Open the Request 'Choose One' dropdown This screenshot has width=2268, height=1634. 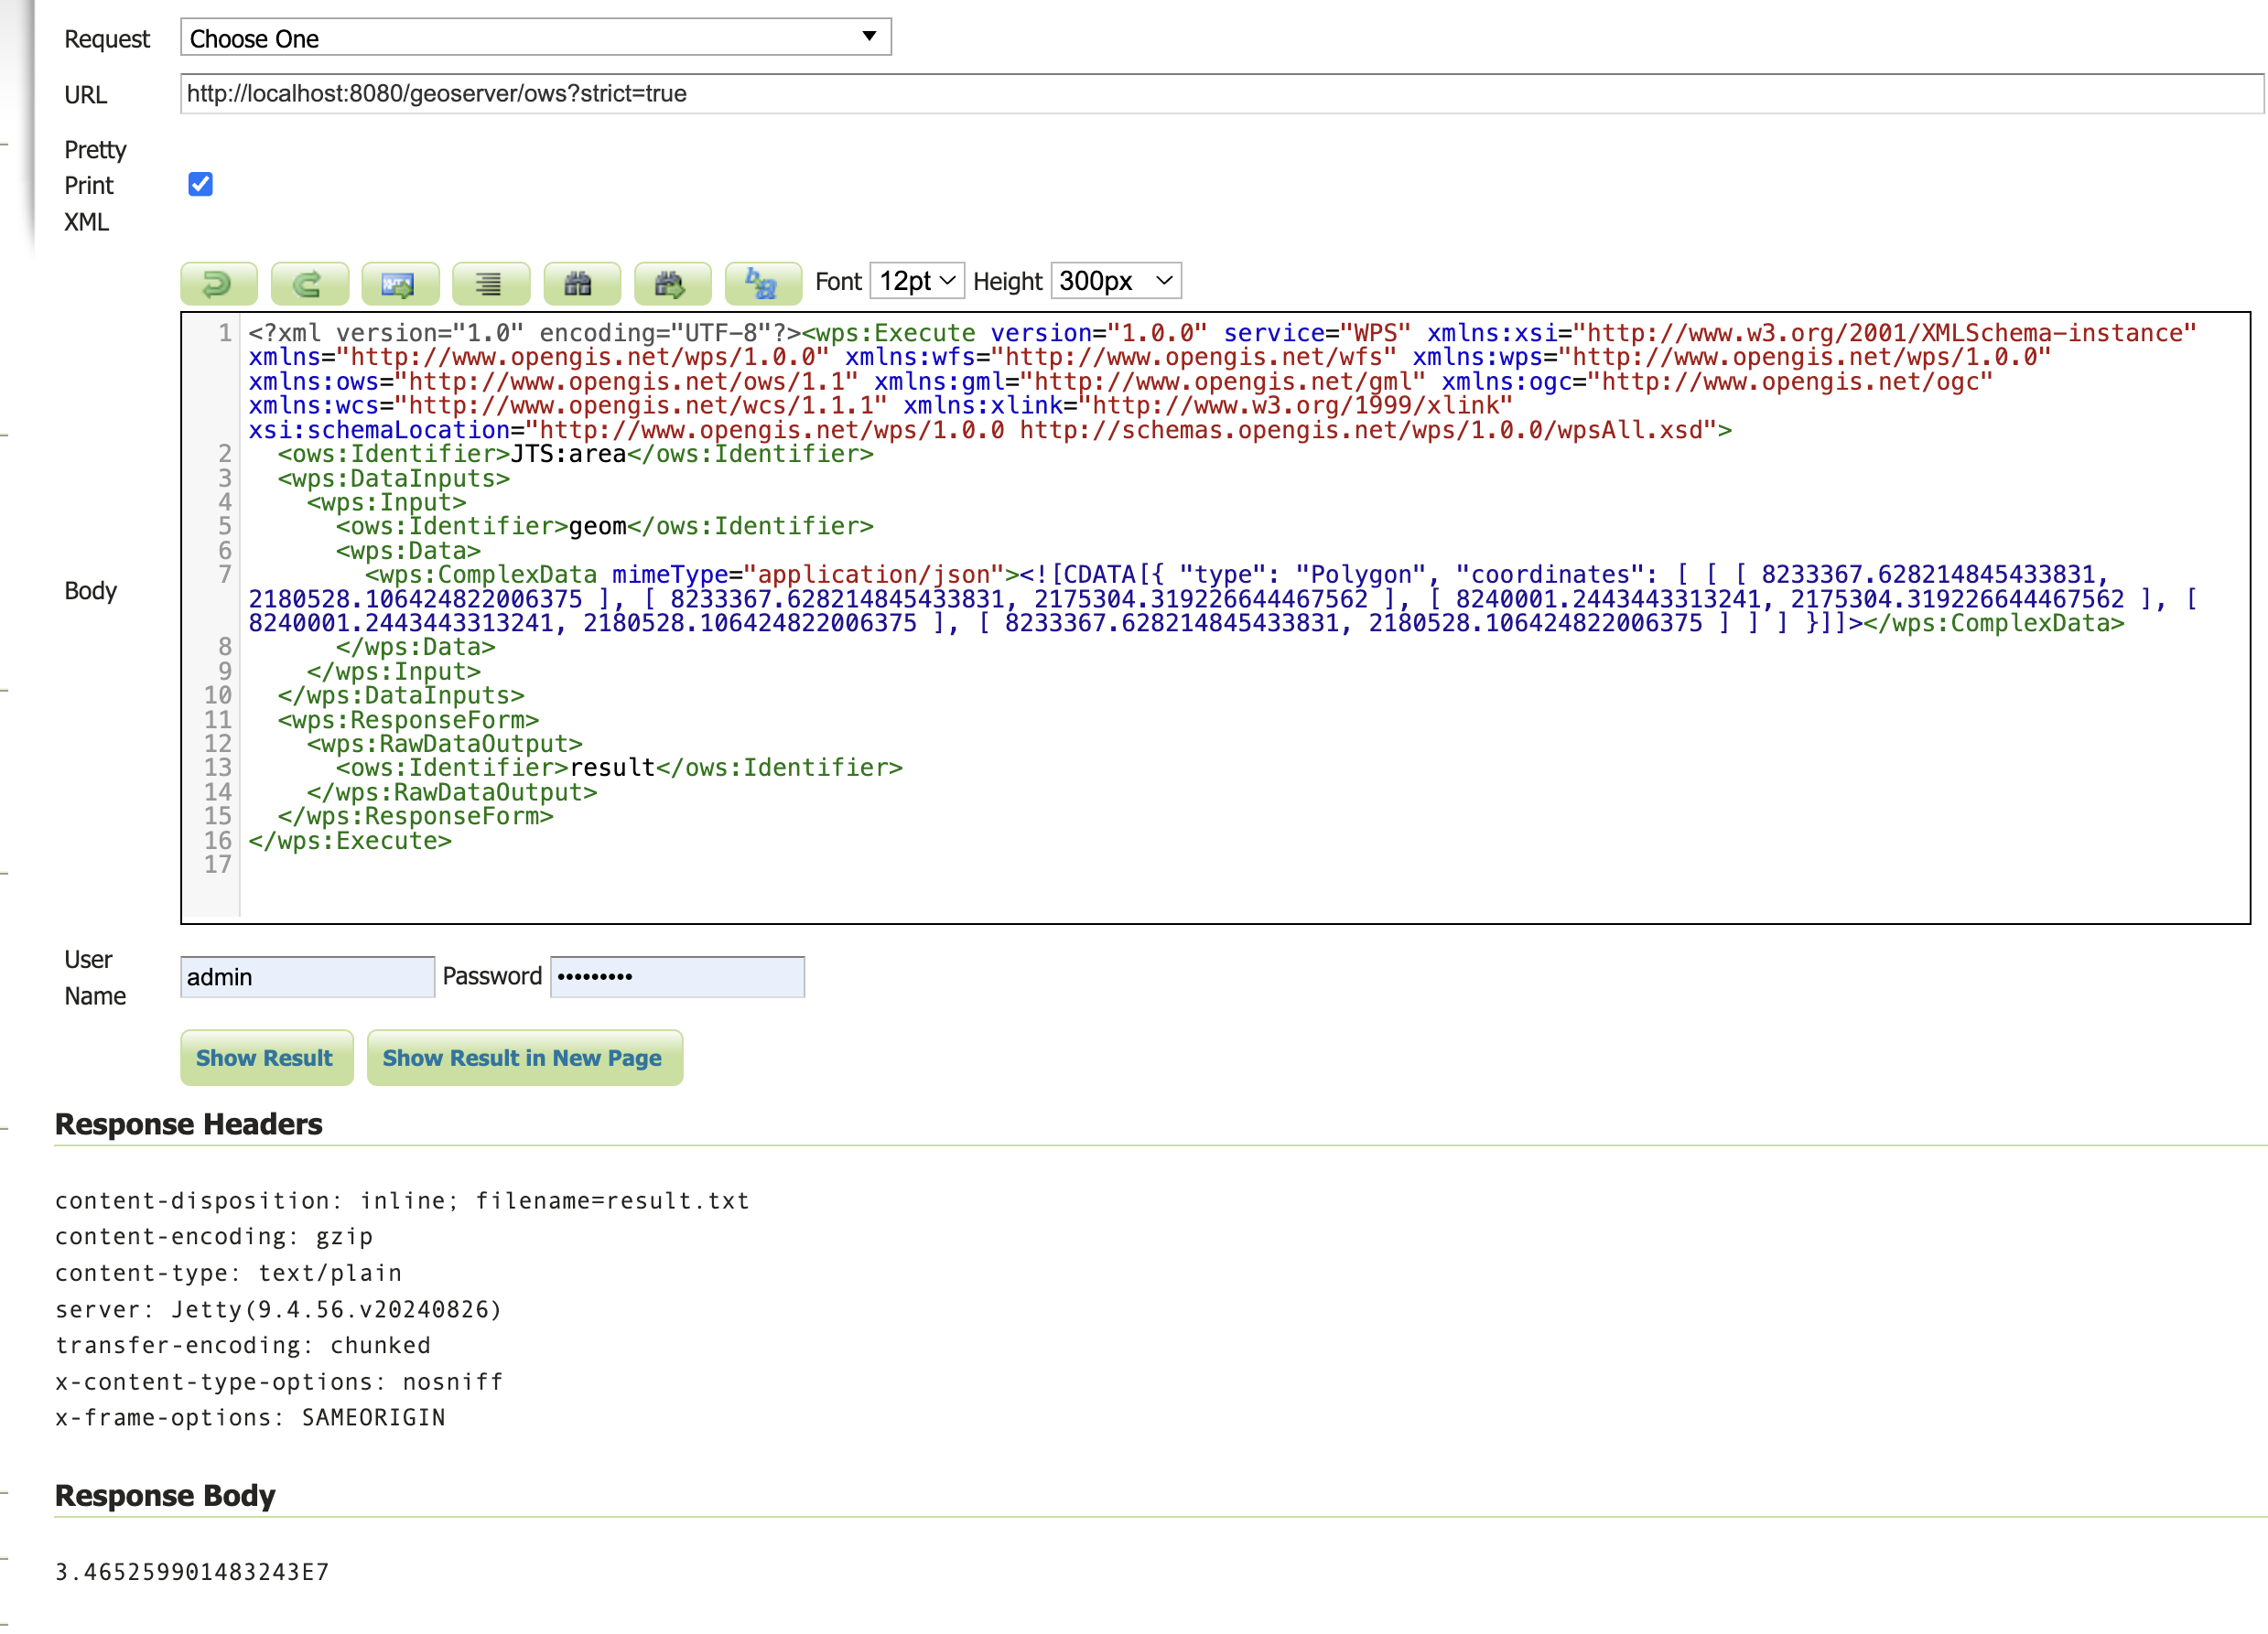click(535, 37)
